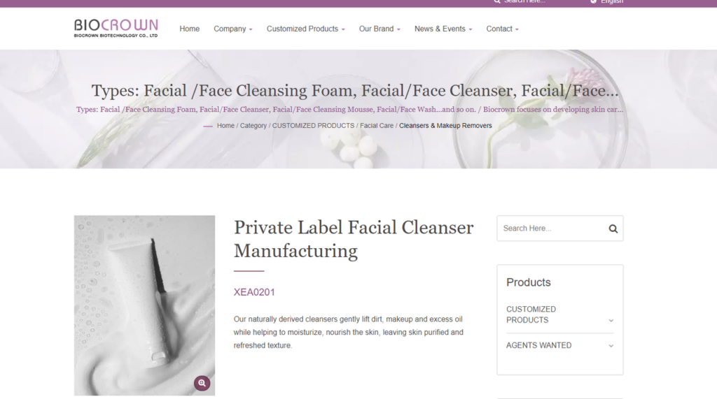Expand the Company dropdown menu
This screenshot has width=717, height=399.
click(x=232, y=29)
